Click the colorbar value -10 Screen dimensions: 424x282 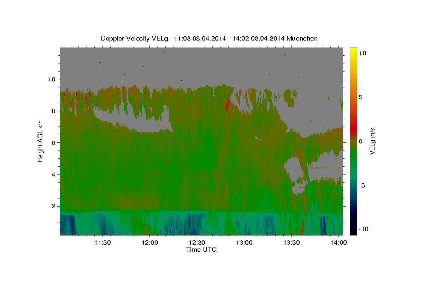(x=363, y=229)
